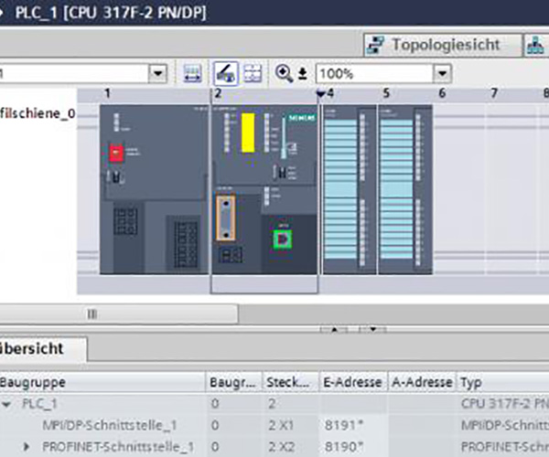The width and height of the screenshot is (549, 457).
Task: Click the PLC_1 [CPU 317F-2 PN/DP] title
Action: coord(111,13)
